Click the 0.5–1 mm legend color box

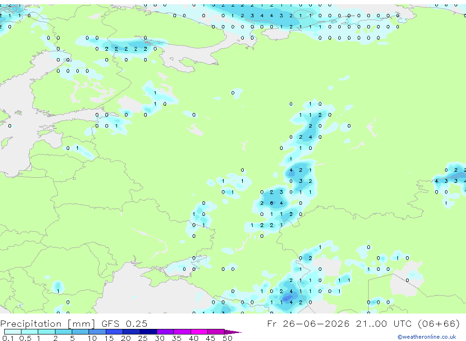pos(30,332)
